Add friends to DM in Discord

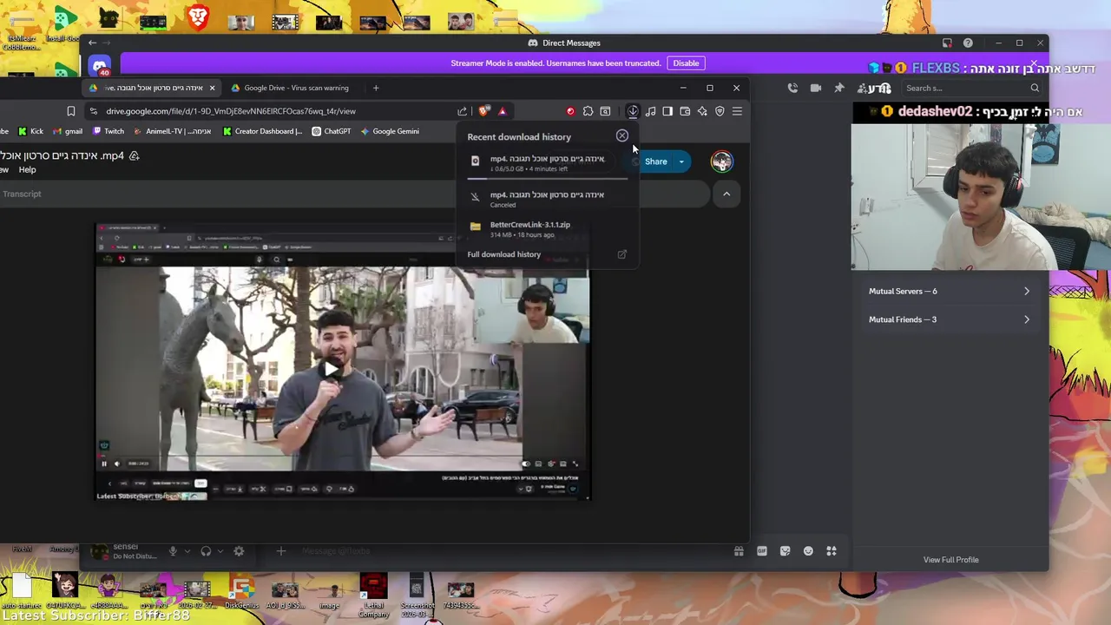[862, 88]
